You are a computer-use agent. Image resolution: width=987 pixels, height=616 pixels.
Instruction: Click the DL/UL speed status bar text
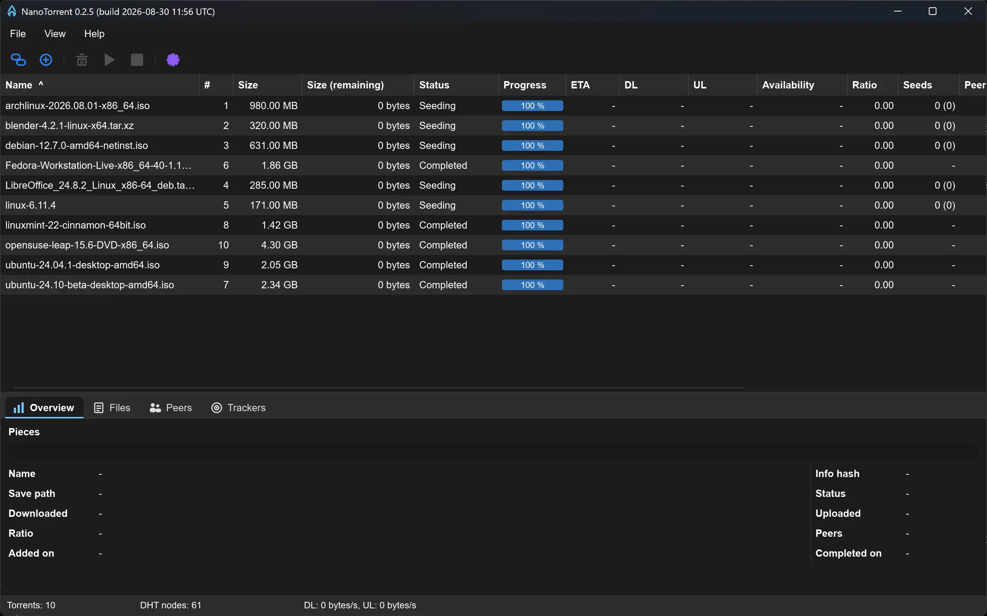[x=360, y=605]
